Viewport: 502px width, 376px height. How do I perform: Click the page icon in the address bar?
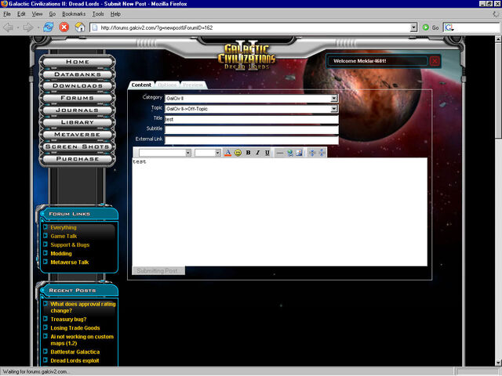click(x=95, y=27)
